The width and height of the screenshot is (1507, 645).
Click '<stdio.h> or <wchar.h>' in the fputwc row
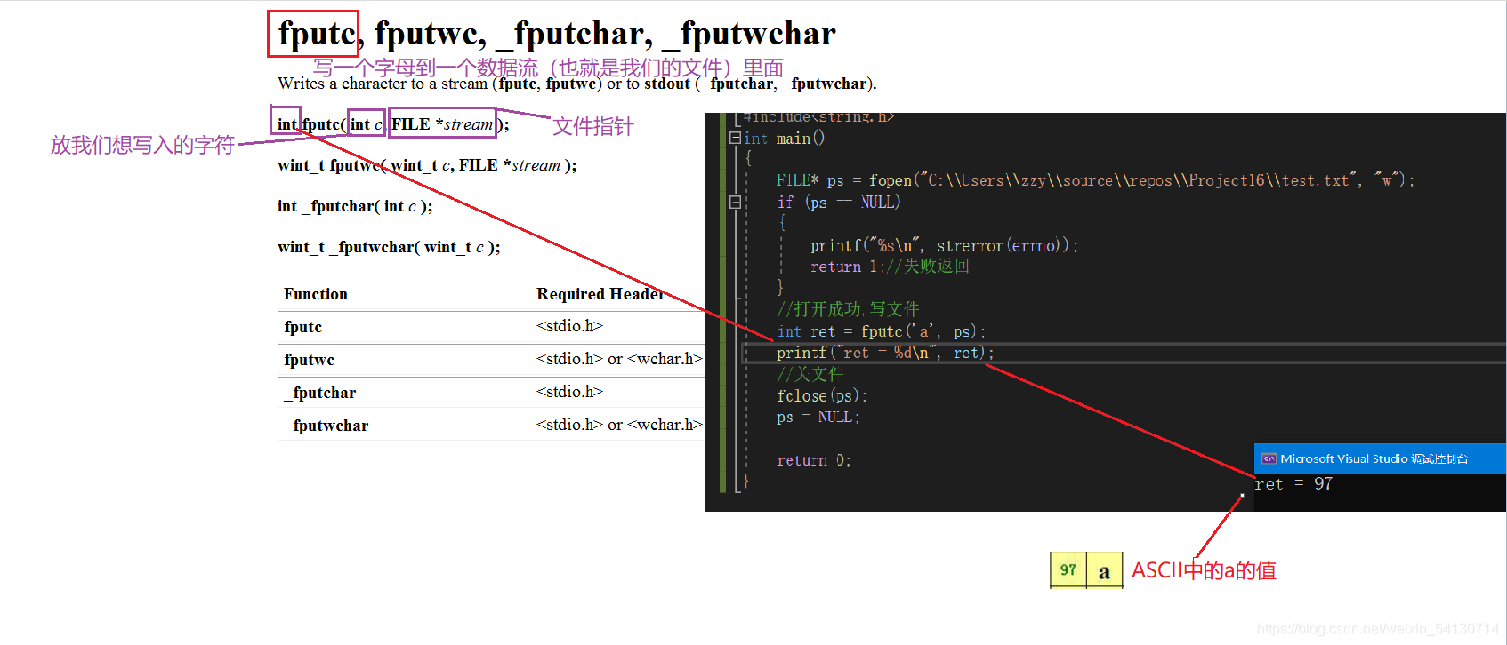619,359
